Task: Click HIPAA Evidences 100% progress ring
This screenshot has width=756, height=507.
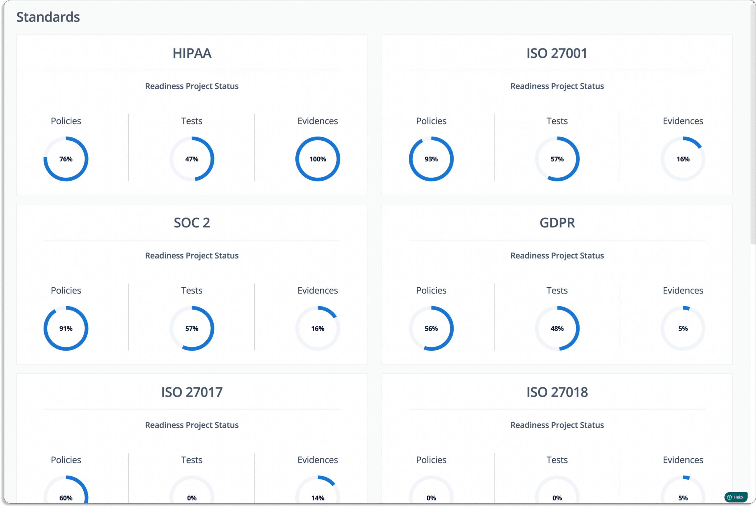Action: coord(318,159)
